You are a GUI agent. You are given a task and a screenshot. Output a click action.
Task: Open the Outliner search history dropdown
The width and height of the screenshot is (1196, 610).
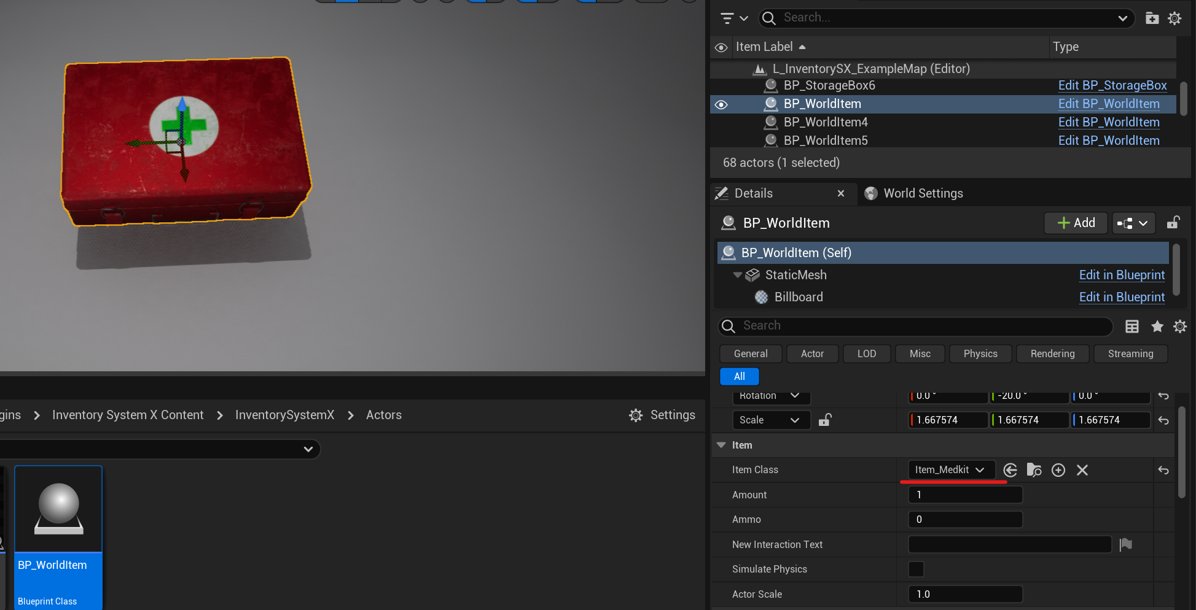(x=1123, y=18)
